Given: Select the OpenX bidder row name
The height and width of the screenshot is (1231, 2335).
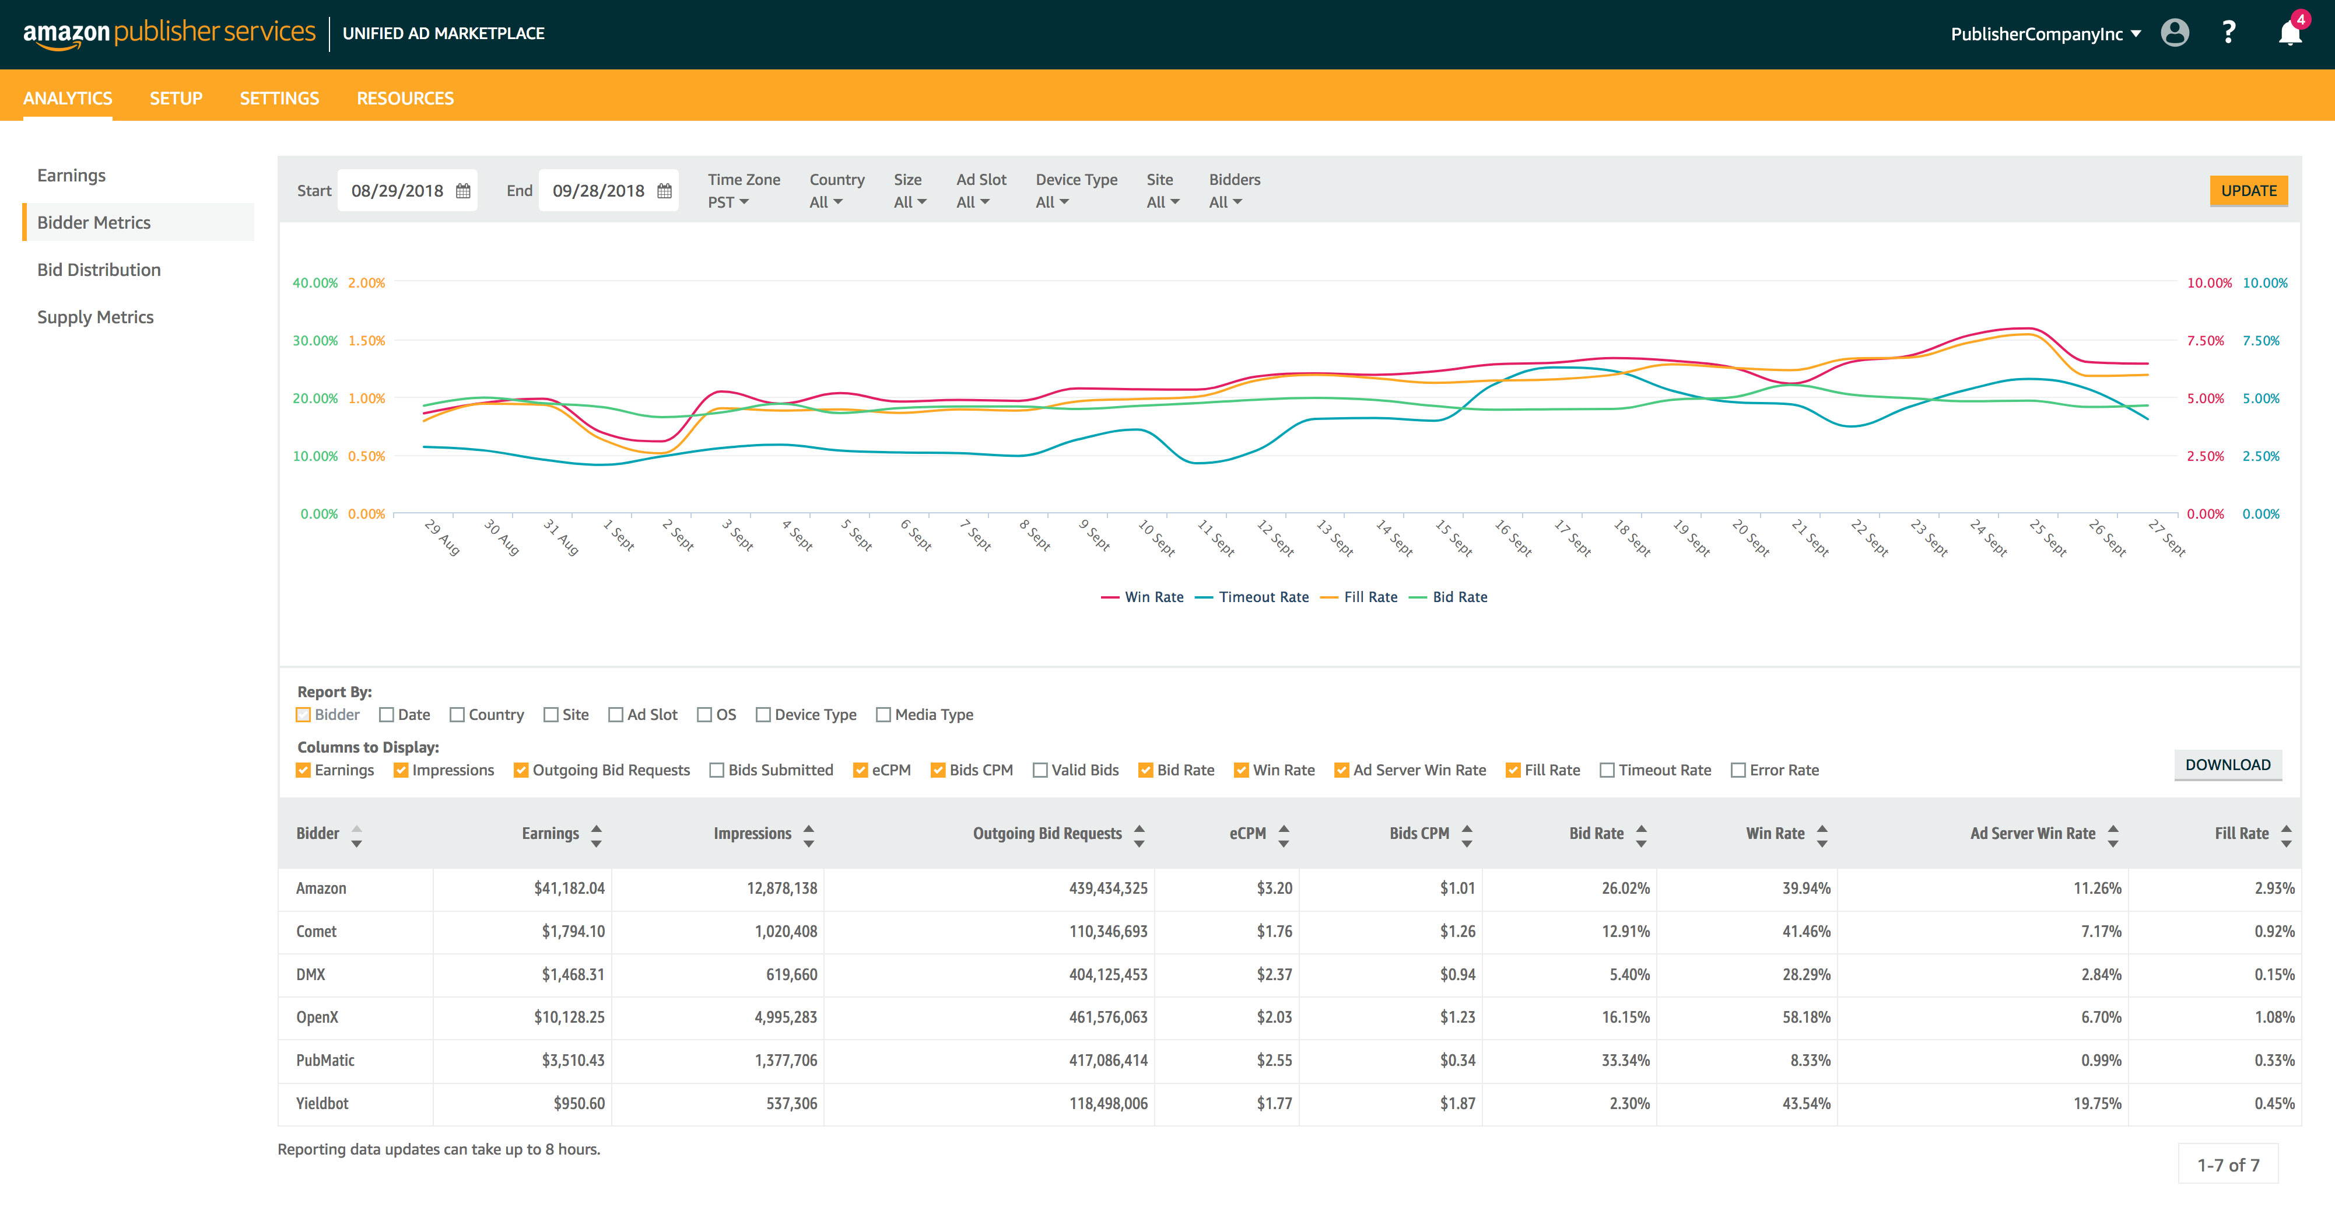Looking at the screenshot, I should [x=317, y=1017].
